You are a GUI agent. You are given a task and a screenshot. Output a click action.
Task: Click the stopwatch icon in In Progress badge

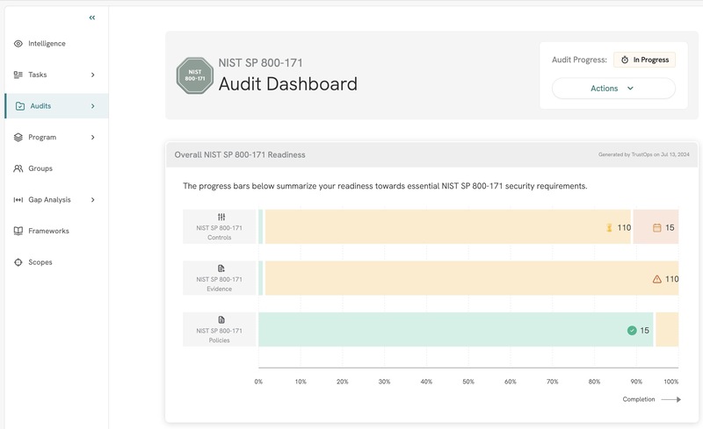click(x=625, y=60)
